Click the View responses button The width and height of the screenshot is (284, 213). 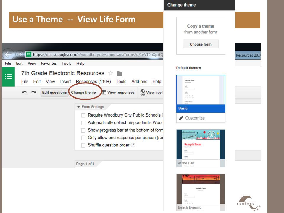(118, 92)
